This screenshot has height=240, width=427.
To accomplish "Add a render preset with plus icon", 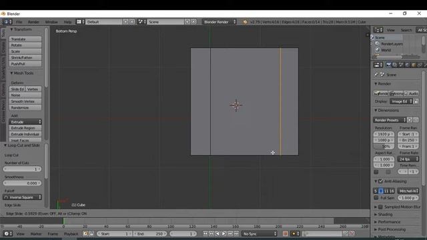I will (x=410, y=120).
